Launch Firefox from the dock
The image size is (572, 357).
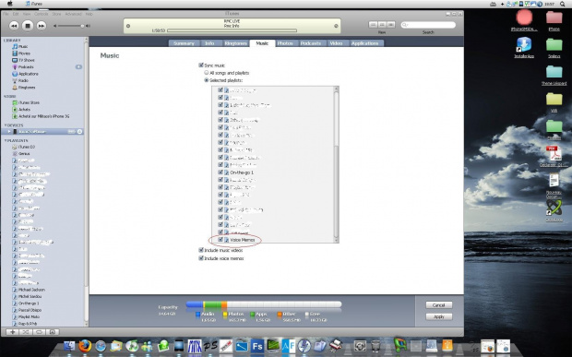point(85,346)
